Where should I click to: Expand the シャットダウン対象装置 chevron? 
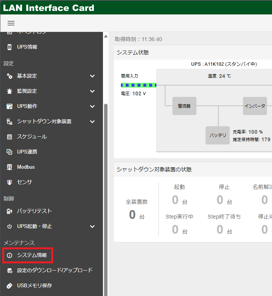tap(92, 122)
